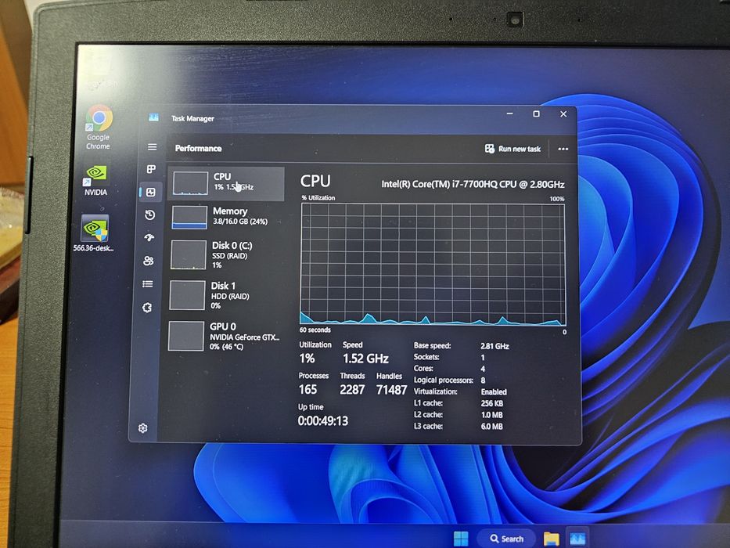
Task: Open the Services page puzzle icon
Action: click(x=147, y=308)
